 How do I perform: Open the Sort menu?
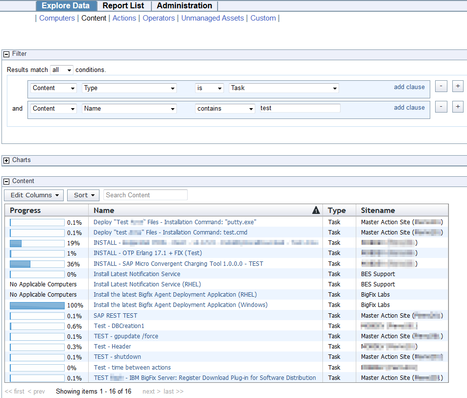83,195
